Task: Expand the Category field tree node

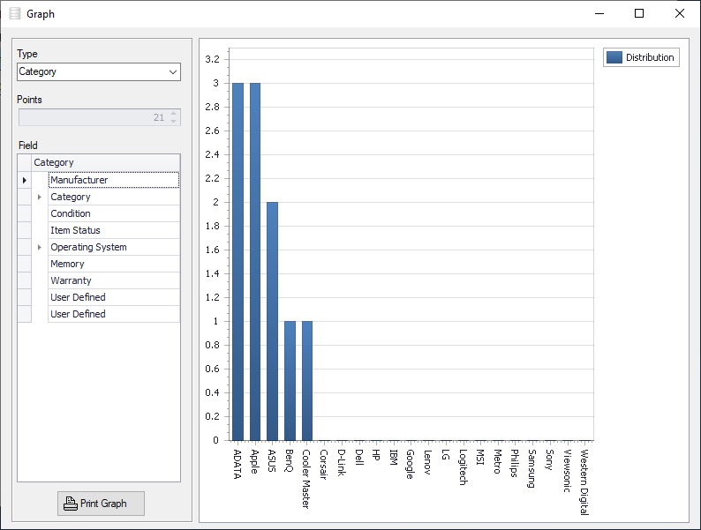Action: (40, 197)
